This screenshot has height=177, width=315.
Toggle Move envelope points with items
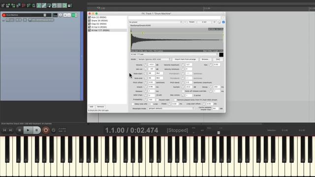coord(55,5)
